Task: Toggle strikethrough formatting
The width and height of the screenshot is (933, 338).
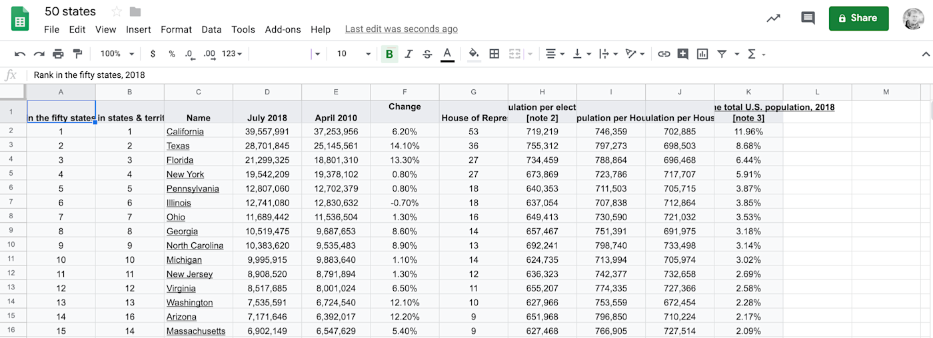Action: point(427,54)
